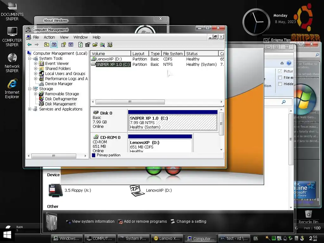The height and width of the screenshot is (243, 324).
Task: Select the LenovoXP (D:) row in volume list
Action: [x=157, y=59]
